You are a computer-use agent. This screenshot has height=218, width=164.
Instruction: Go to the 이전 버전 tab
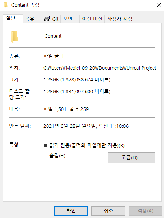[92, 19]
